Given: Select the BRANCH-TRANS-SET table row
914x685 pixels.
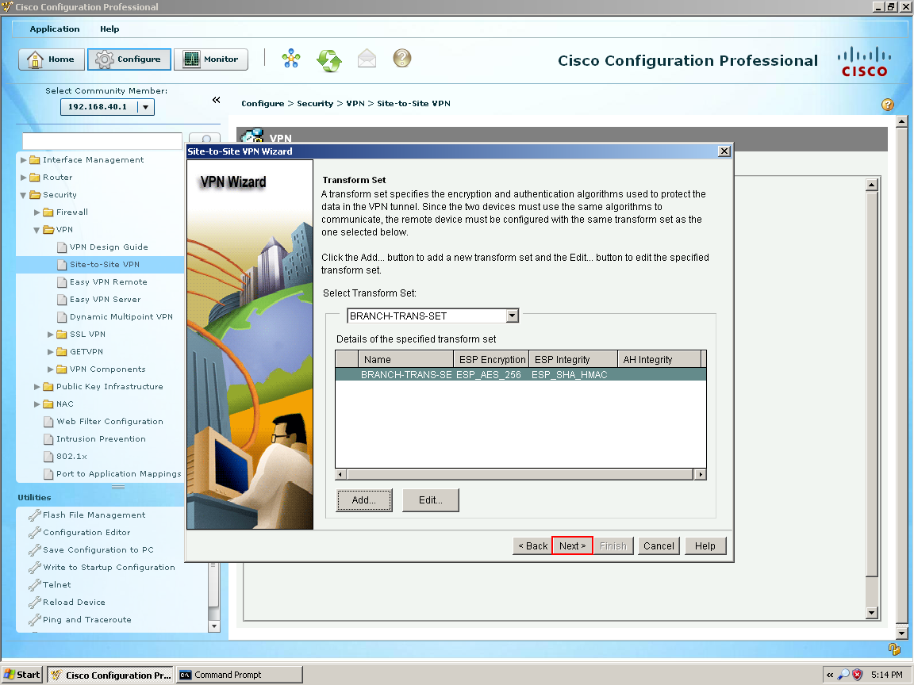Looking at the screenshot, I should tap(520, 374).
